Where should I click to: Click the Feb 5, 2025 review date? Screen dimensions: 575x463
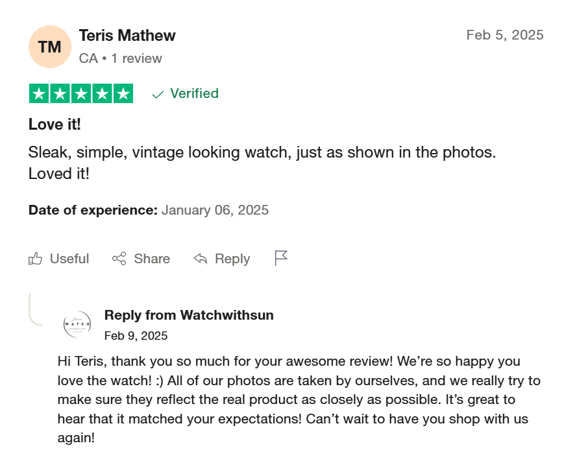pos(505,35)
